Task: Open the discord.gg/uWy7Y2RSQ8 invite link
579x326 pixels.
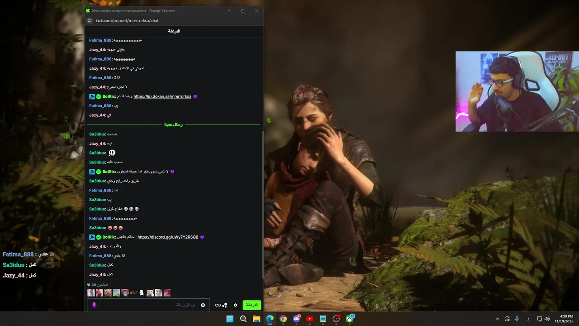Action: (168, 237)
